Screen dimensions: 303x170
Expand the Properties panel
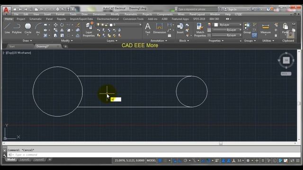tap(216, 41)
